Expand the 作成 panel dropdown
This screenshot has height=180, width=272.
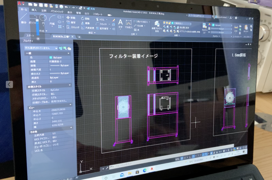tap(43, 31)
